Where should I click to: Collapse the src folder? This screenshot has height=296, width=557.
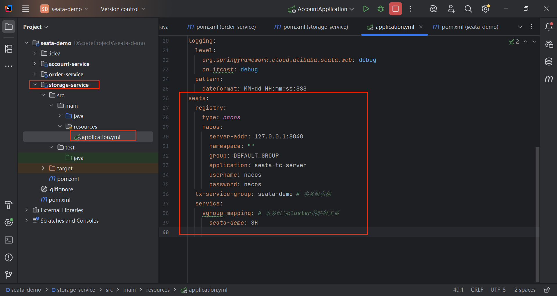[x=43, y=95]
